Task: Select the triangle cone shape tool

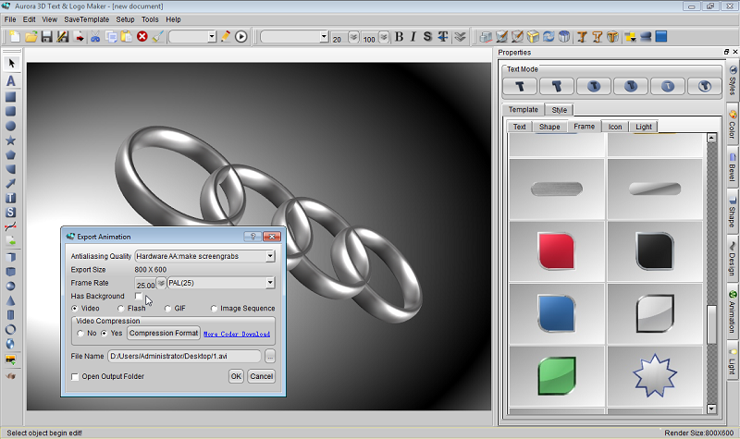Action: click(10, 300)
